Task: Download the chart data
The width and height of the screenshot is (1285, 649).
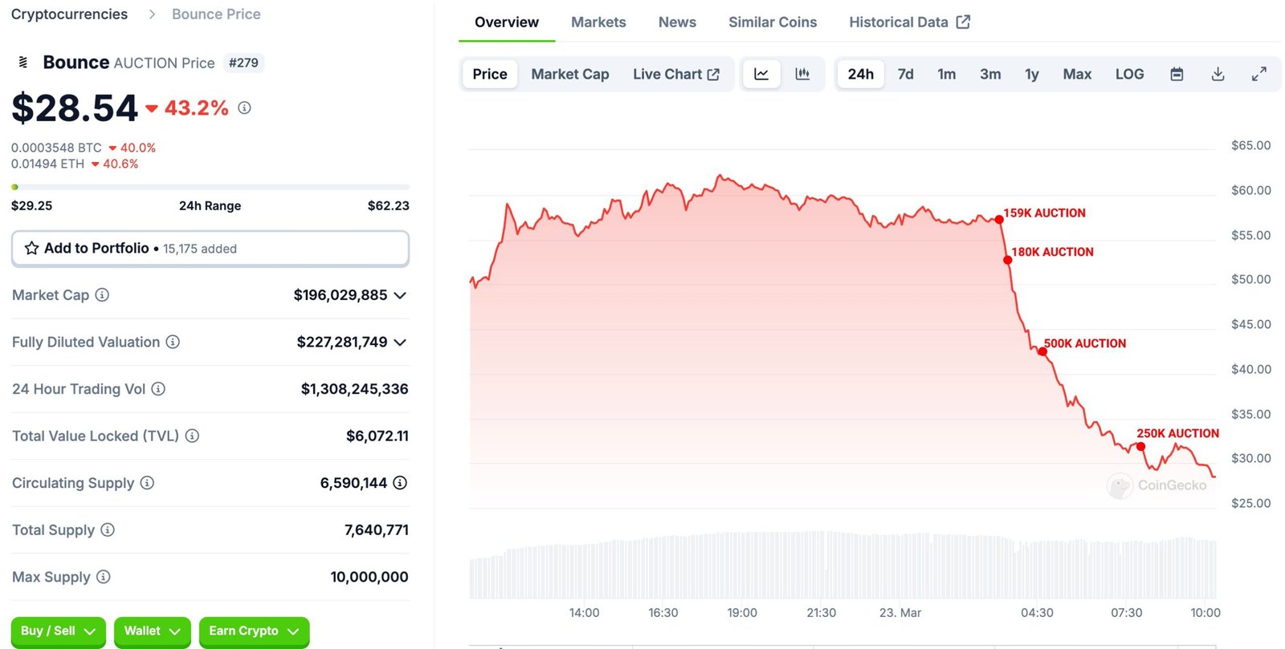Action: pyautogui.click(x=1218, y=75)
